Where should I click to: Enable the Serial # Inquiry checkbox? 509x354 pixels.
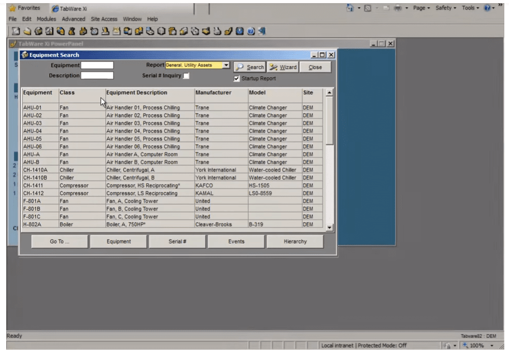[186, 76]
